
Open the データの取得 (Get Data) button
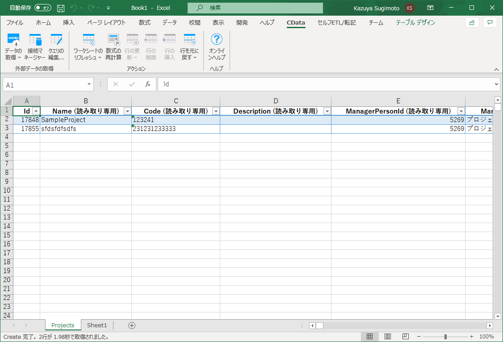[x=13, y=47]
